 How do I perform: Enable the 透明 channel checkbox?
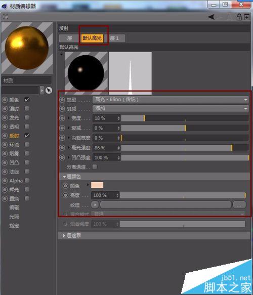coord(27,127)
